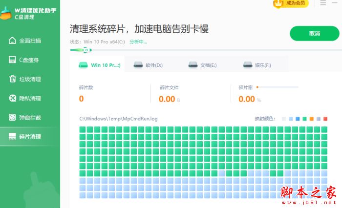Click the 分析中... status text
Image resolution: width=342 pixels, height=208 pixels.
point(138,42)
